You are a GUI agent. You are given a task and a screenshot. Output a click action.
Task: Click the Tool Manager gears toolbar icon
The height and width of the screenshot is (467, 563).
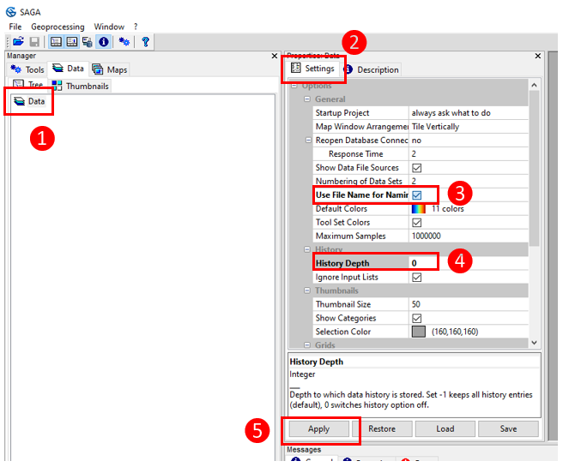(124, 41)
